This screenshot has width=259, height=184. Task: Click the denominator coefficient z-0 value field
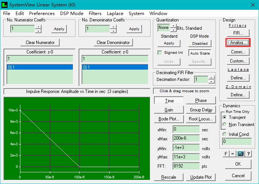115,59
